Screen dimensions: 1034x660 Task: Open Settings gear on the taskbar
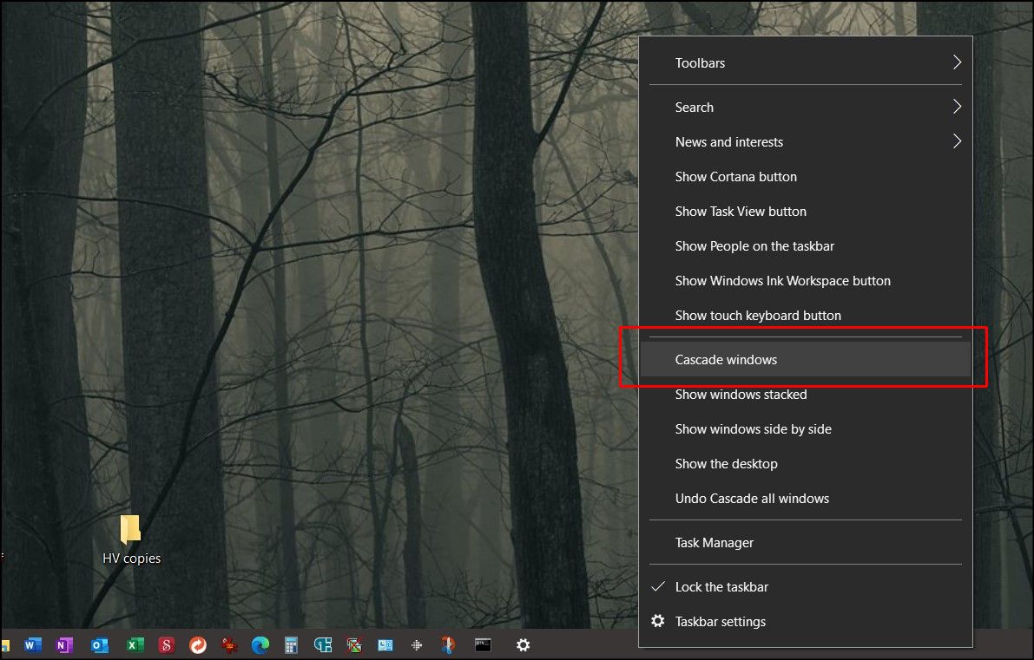click(x=523, y=645)
